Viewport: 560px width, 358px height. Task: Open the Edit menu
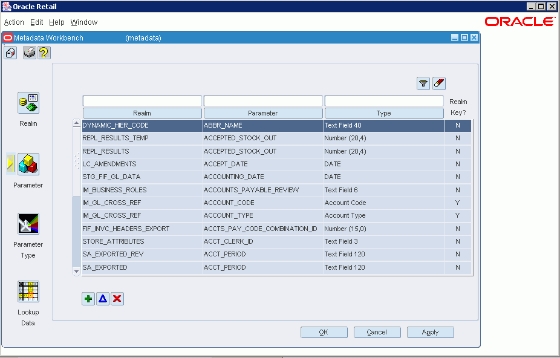tap(37, 22)
